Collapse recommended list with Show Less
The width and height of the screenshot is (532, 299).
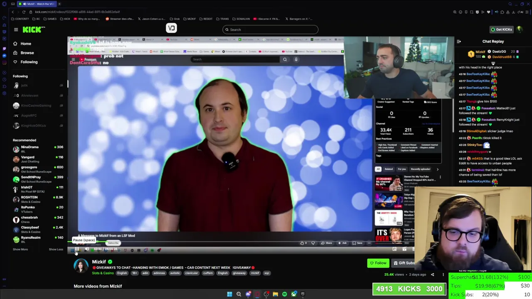(x=56, y=249)
